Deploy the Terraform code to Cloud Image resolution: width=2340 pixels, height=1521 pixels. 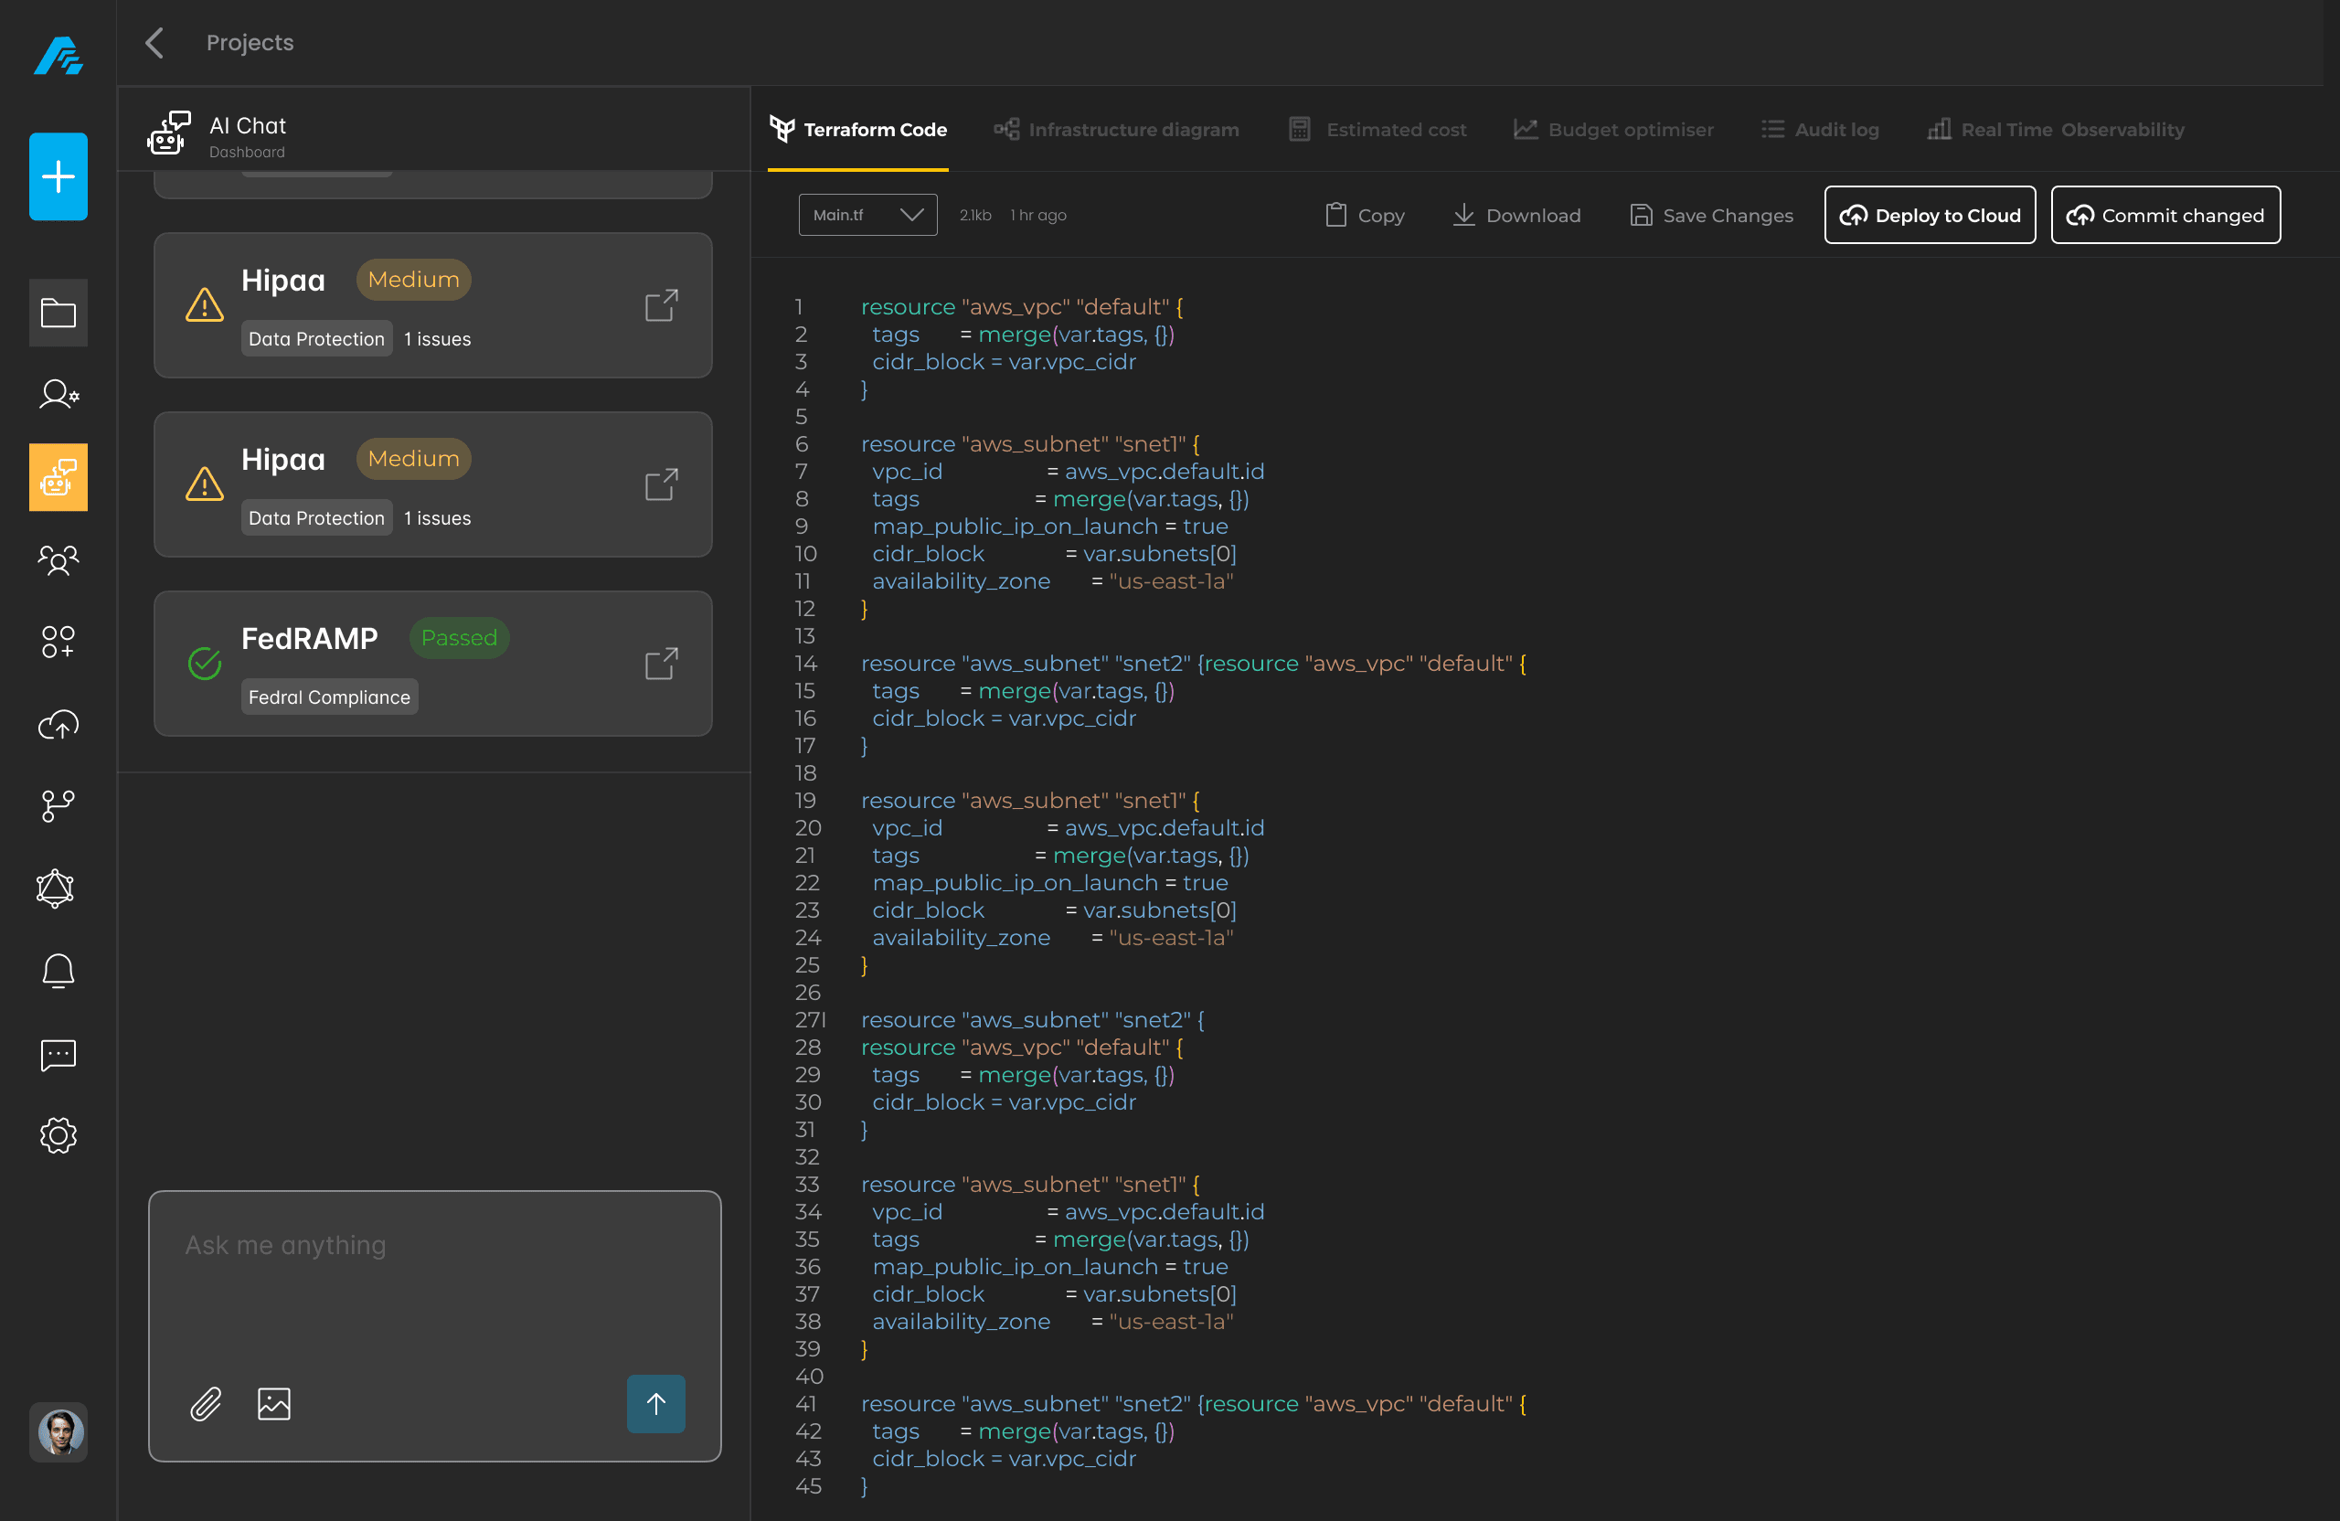click(1928, 214)
